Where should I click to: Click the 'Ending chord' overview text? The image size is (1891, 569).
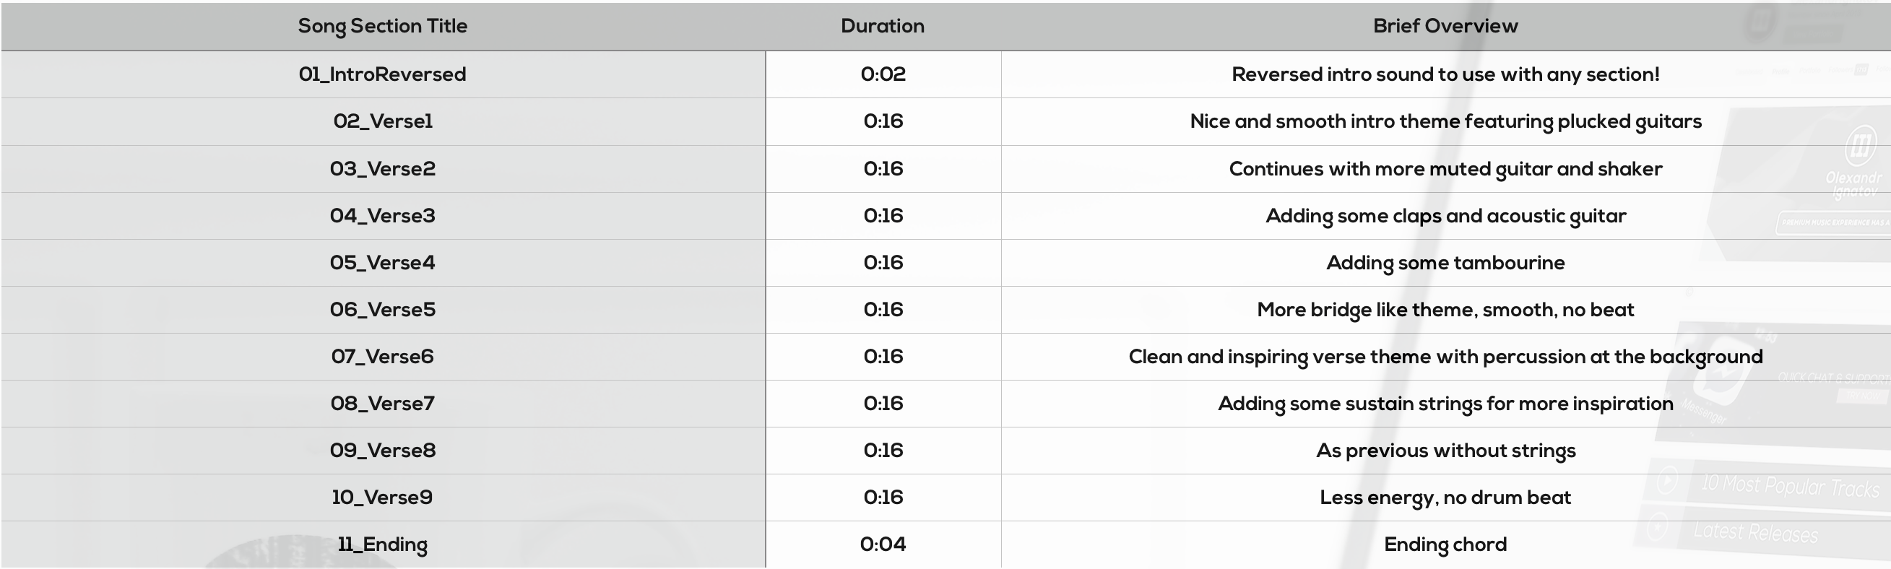coord(1445,544)
